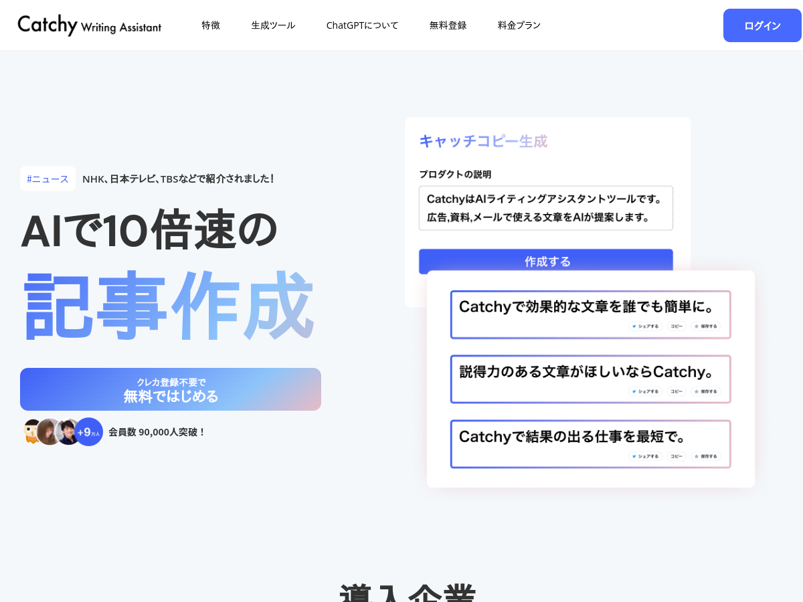This screenshot has height=602, width=803.
Task: Select the Catchyで効果的な文章を誰でも簡単に card
Action: coord(591,314)
